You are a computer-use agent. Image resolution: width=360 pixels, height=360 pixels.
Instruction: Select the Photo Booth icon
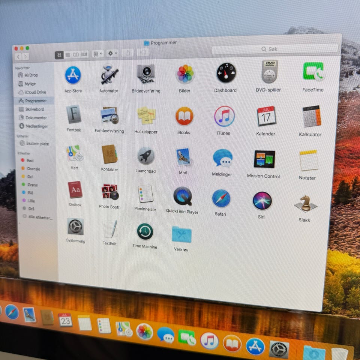tap(110, 192)
